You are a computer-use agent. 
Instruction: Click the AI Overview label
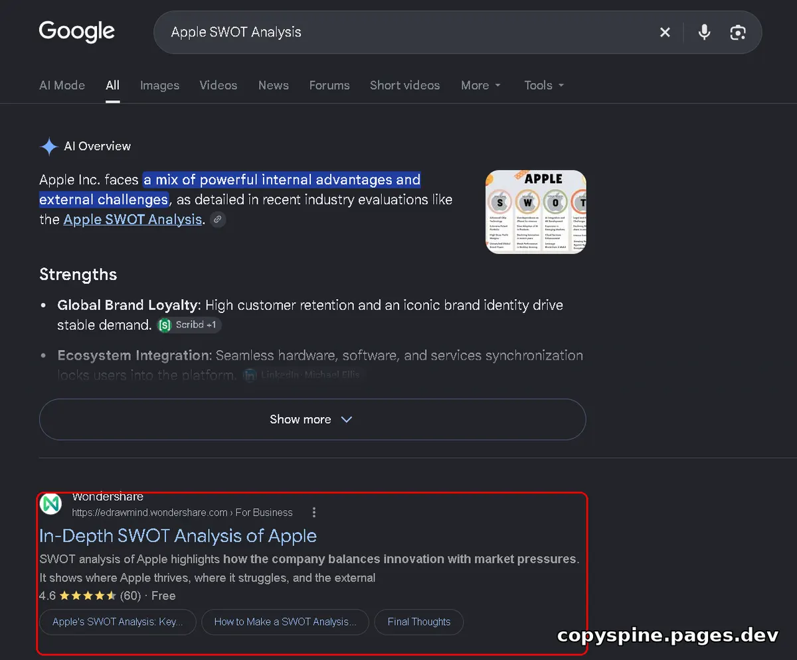click(98, 147)
